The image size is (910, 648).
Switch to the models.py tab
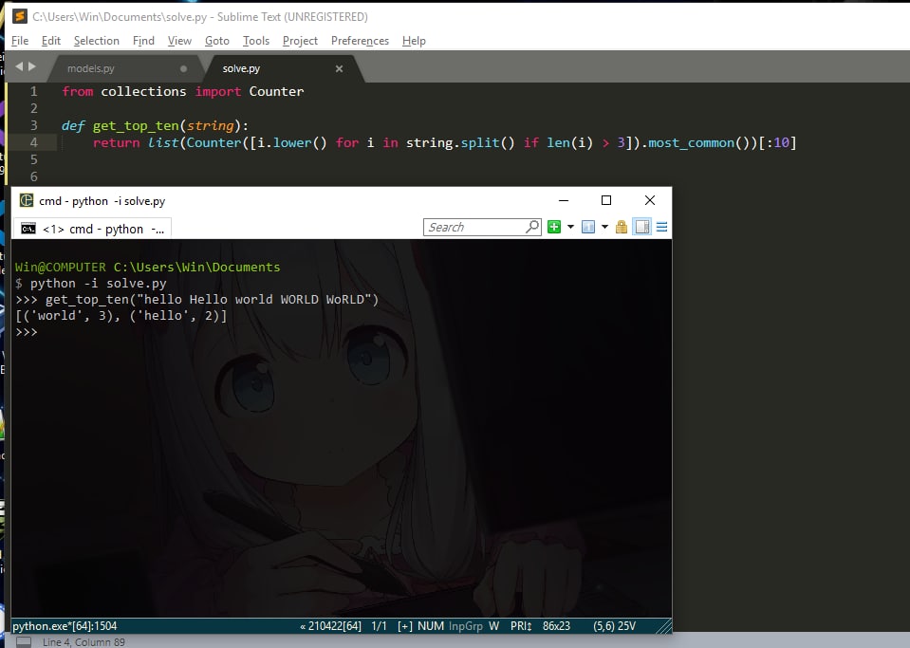91,68
